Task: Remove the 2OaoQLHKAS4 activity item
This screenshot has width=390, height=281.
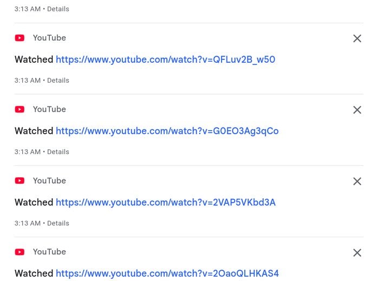Action: tap(357, 253)
